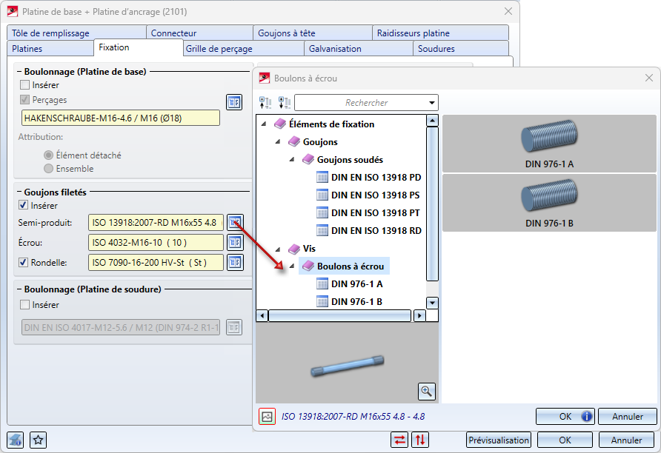Toggle the Perçages checkbox
Image resolution: width=661 pixels, height=453 pixels.
[25, 100]
